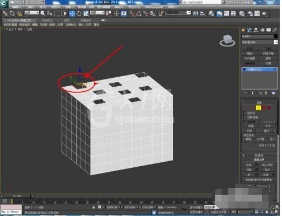Open the MAXScript(M) menu
This screenshot has height=216, width=282.
[154, 7]
